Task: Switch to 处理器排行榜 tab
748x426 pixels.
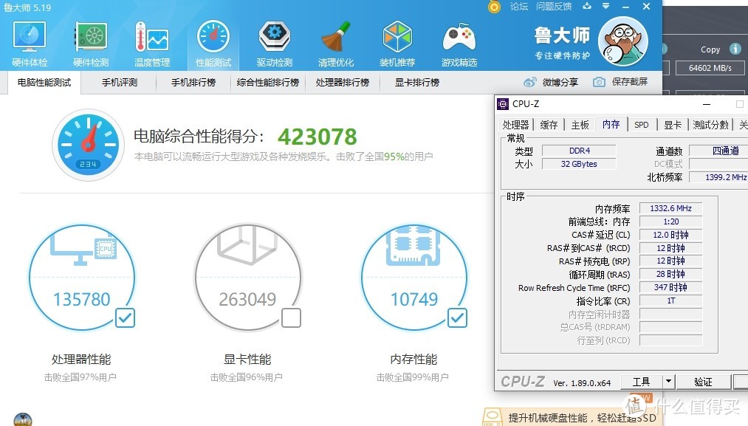Action: [342, 83]
